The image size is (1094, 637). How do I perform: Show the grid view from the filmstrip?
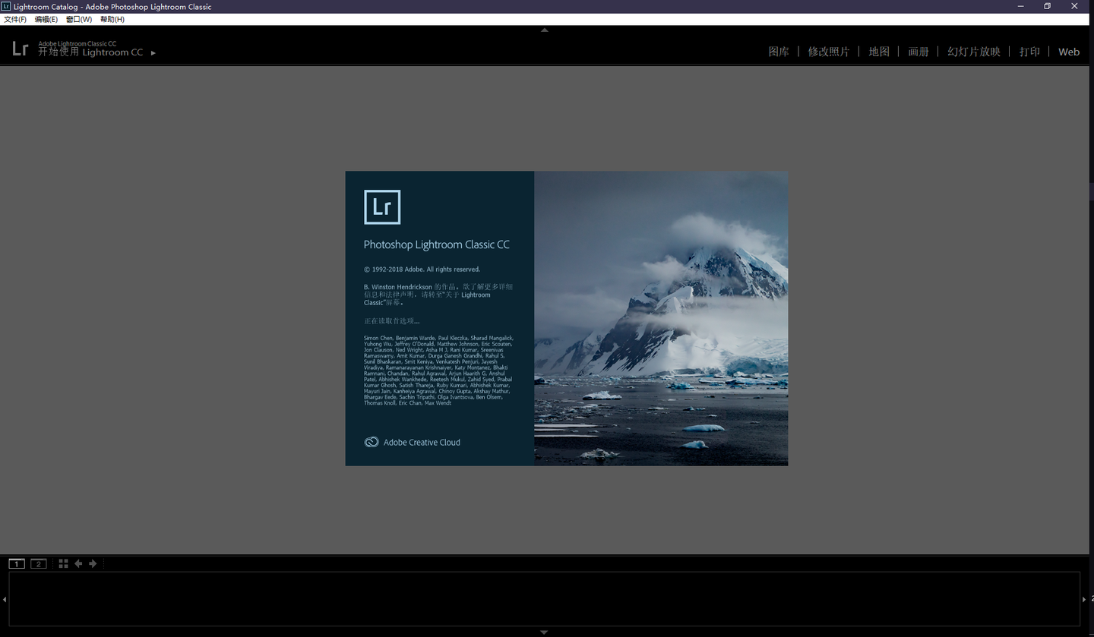tap(63, 563)
